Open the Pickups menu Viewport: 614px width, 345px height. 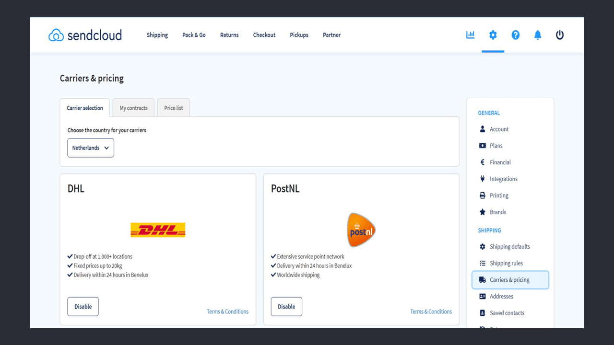click(299, 35)
